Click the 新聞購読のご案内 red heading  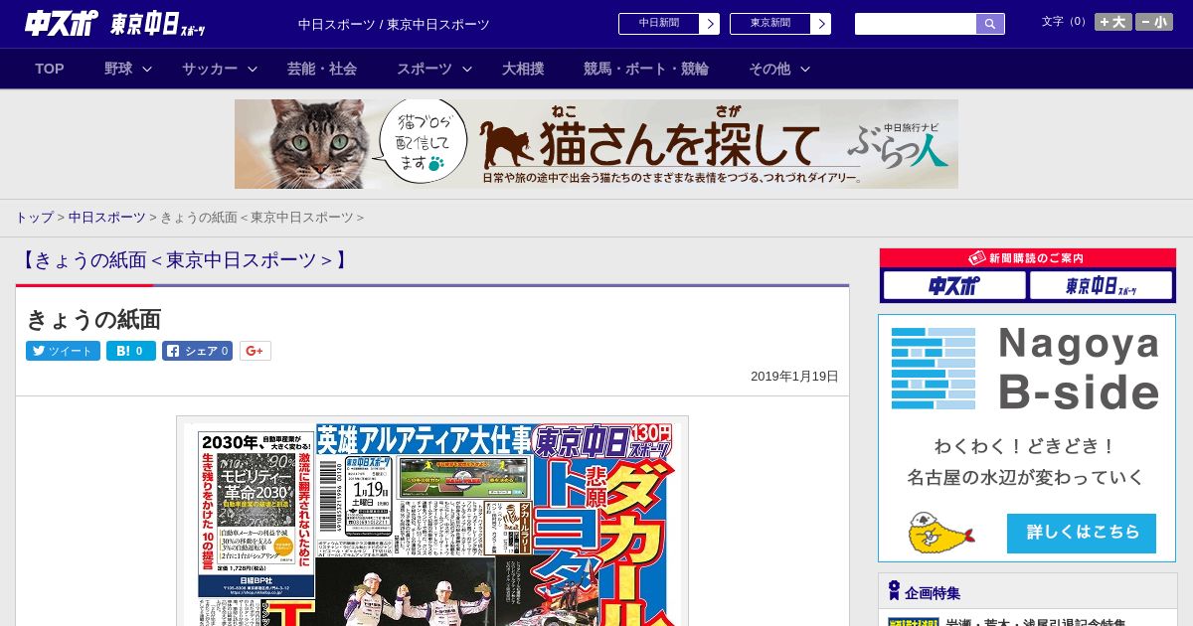pyautogui.click(x=1027, y=257)
